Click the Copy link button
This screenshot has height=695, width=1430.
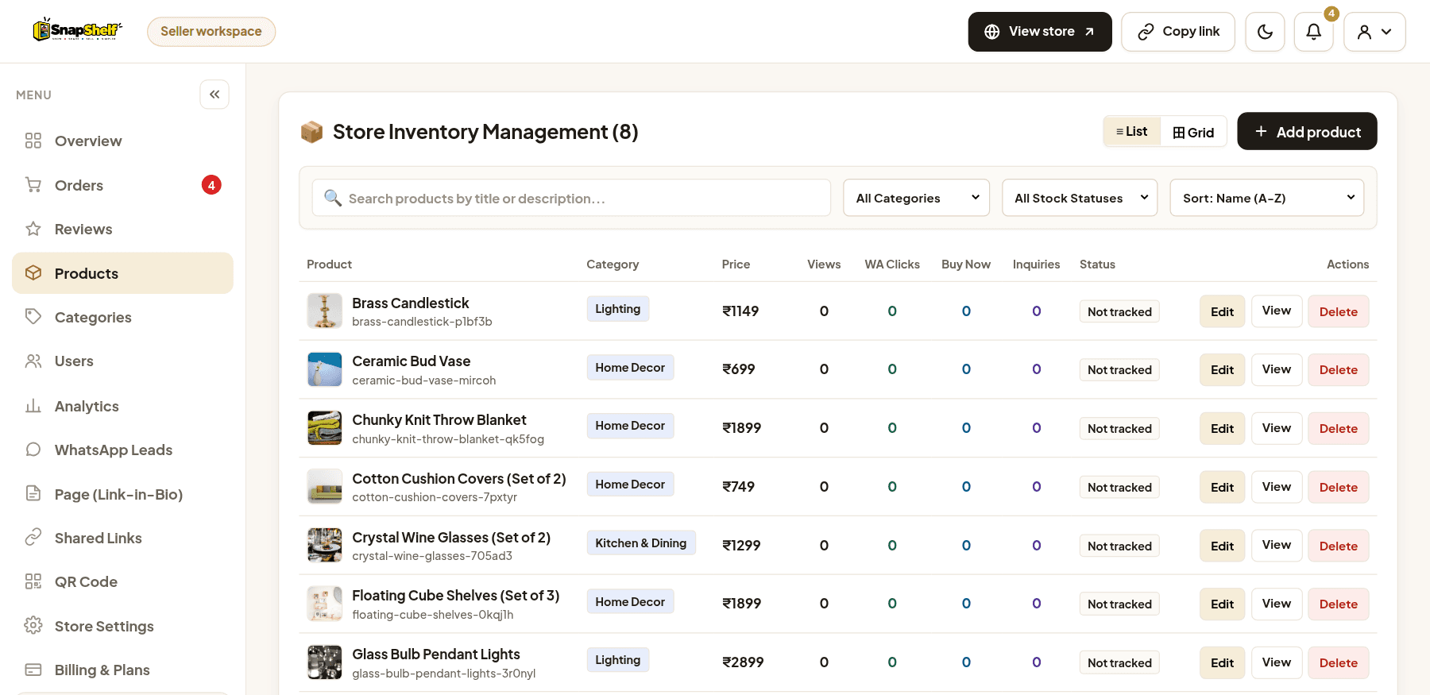[1178, 32]
